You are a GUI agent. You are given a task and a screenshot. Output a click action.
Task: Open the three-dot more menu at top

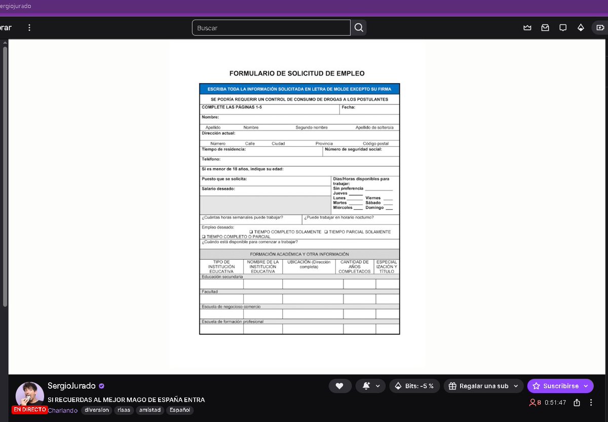[x=29, y=28]
